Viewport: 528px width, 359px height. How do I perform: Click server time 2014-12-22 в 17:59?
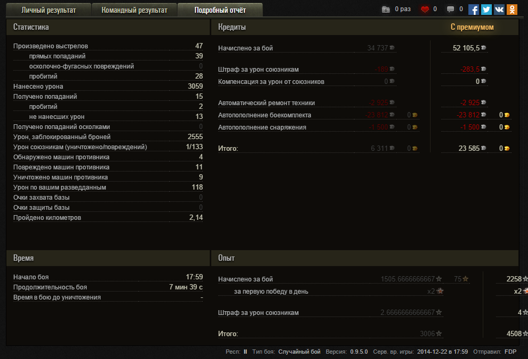(x=442, y=352)
